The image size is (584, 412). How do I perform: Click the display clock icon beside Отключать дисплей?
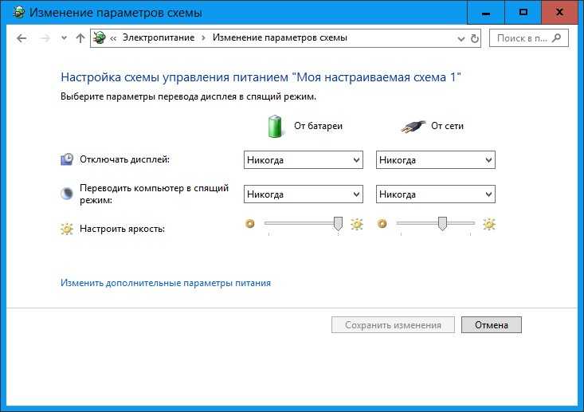(x=67, y=159)
